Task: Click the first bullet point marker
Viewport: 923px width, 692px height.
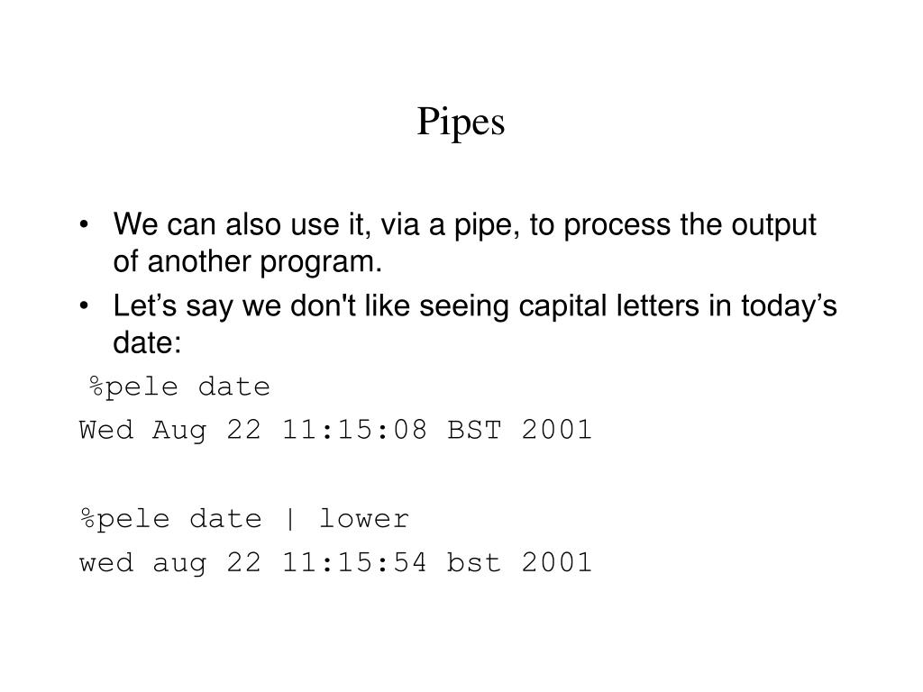Action: point(84,224)
